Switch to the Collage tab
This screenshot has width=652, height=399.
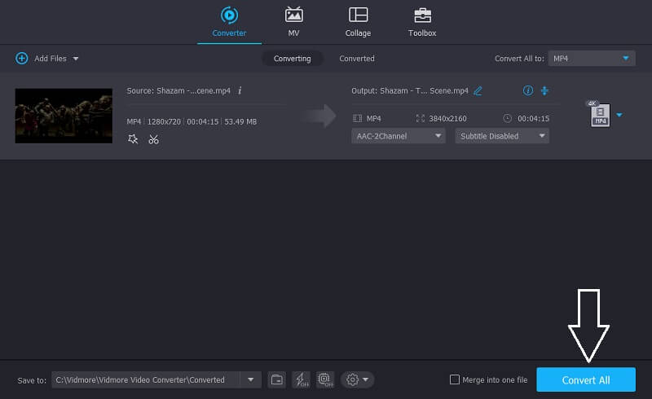pyautogui.click(x=358, y=22)
